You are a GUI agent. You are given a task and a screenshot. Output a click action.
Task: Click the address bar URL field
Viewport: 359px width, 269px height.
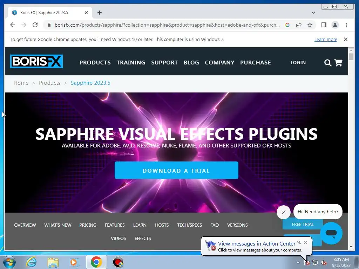[x=167, y=25]
